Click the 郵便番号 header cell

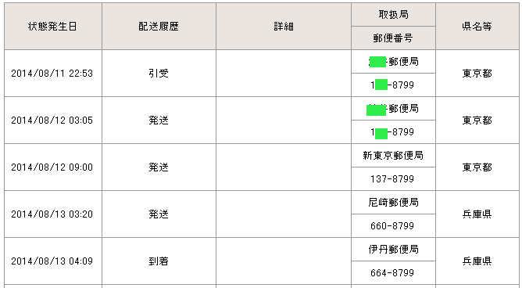coord(393,38)
